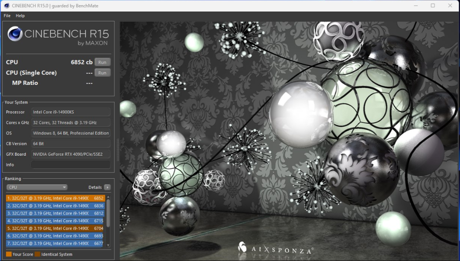Open the File menu
The height and width of the screenshot is (261, 460).
[x=7, y=15]
